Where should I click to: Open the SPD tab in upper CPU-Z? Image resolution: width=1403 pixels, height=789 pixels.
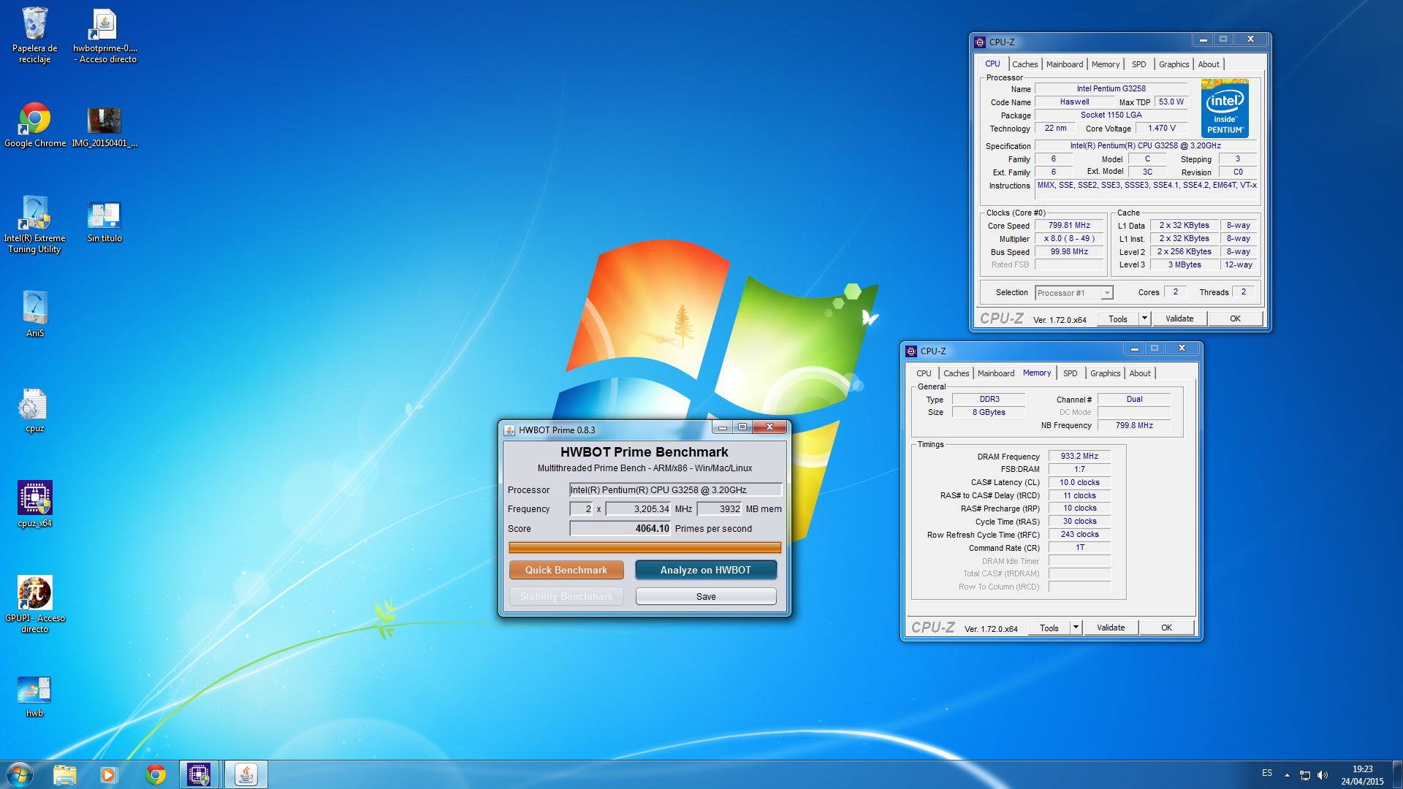tap(1139, 64)
